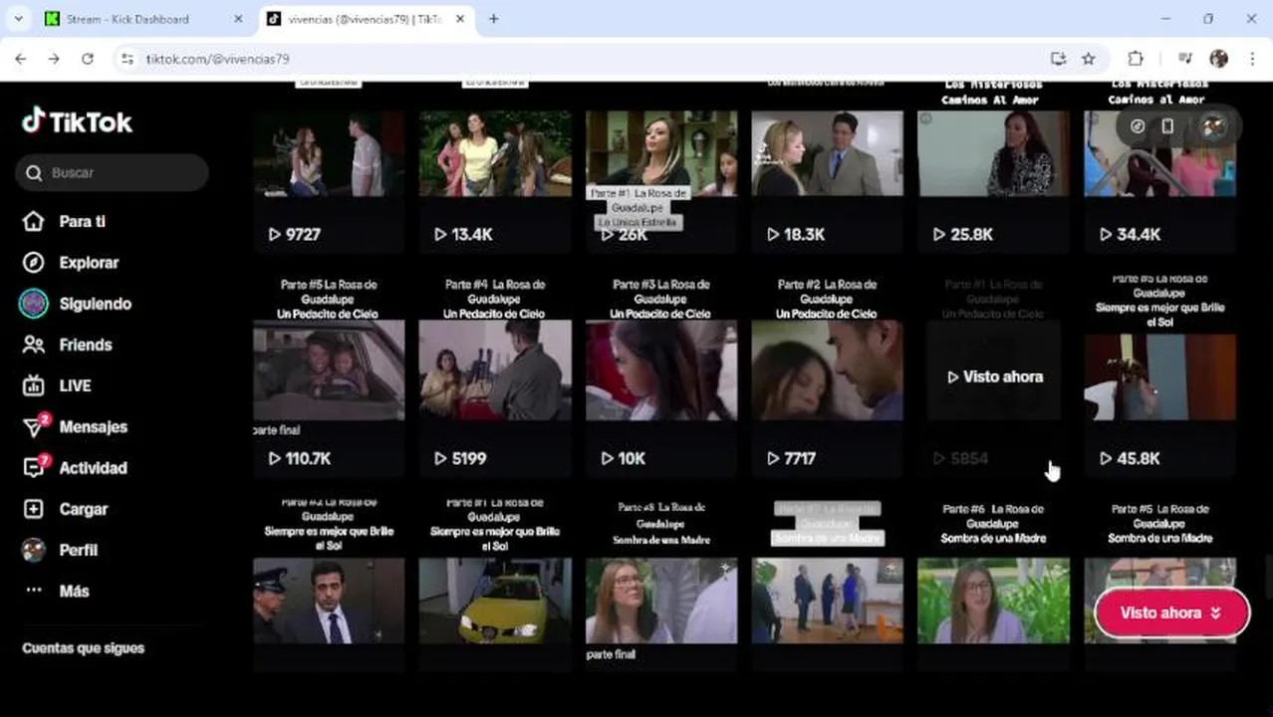This screenshot has width=1273, height=717.
Task: Open Parte #5 Un Pedacito de Cielo video
Action: [329, 375]
